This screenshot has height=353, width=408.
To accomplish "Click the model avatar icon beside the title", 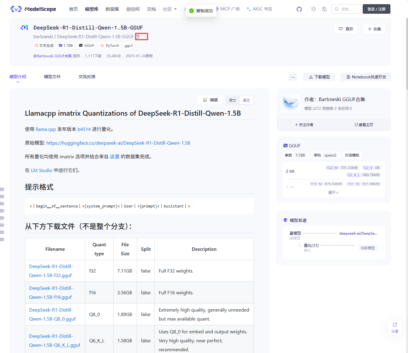I will (24, 28).
